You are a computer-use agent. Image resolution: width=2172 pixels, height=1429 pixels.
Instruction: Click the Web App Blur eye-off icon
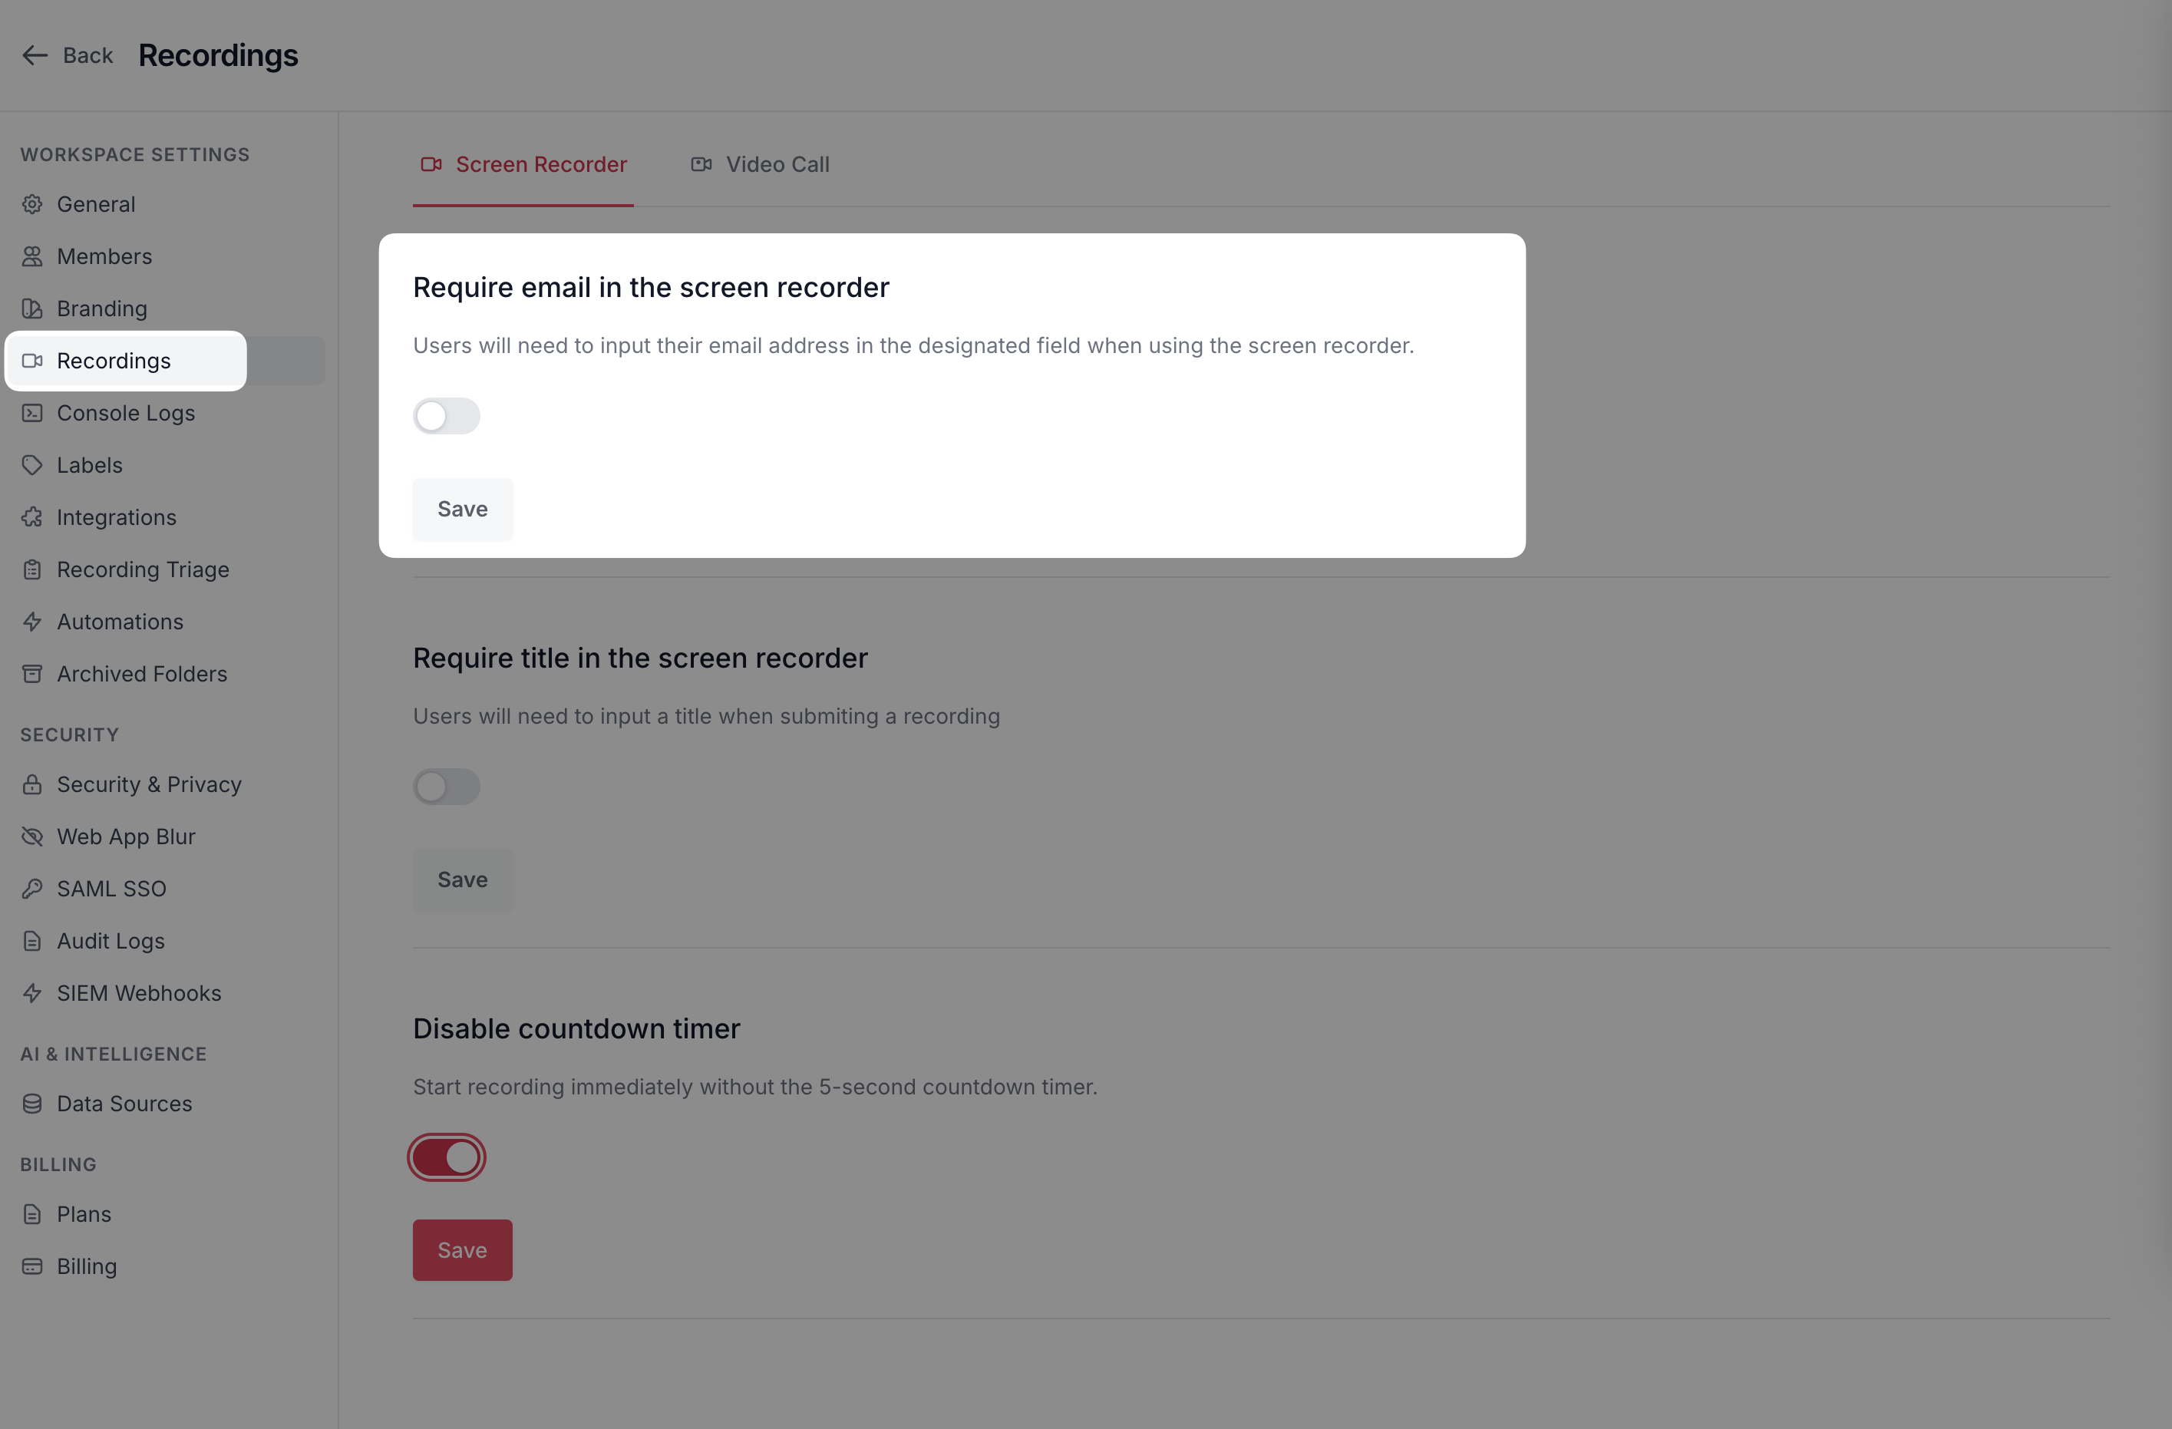tap(32, 837)
